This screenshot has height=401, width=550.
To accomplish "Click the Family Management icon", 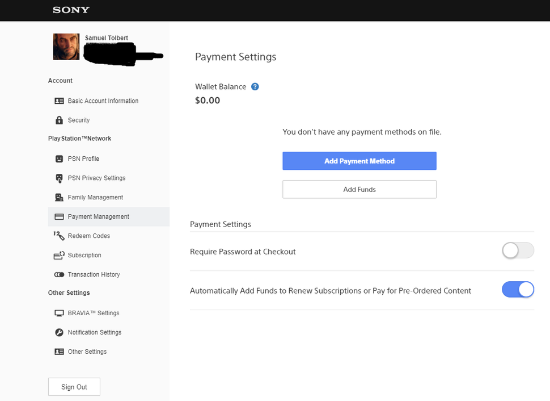I will pyautogui.click(x=59, y=198).
